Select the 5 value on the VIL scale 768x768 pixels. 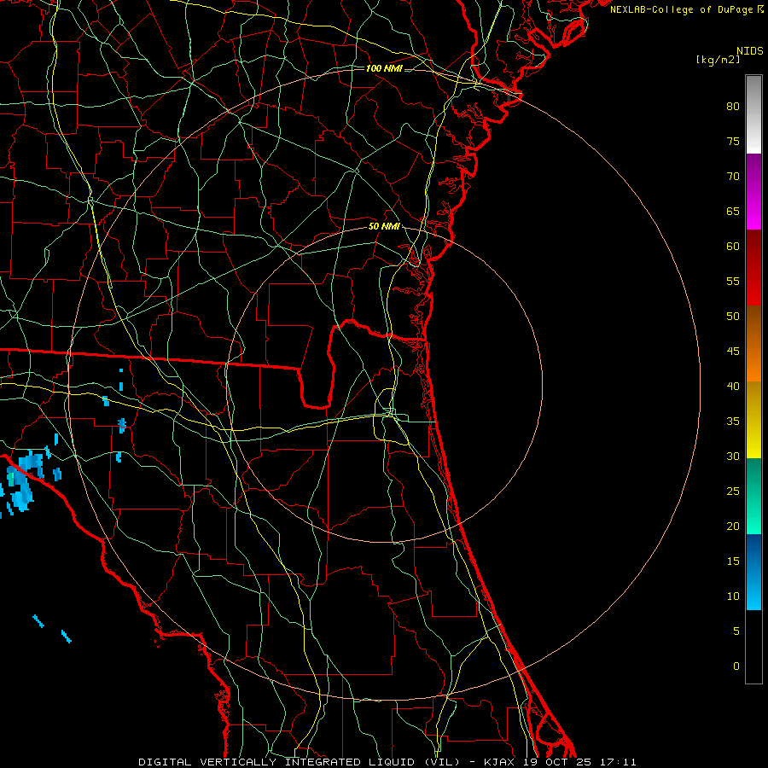pyautogui.click(x=736, y=631)
